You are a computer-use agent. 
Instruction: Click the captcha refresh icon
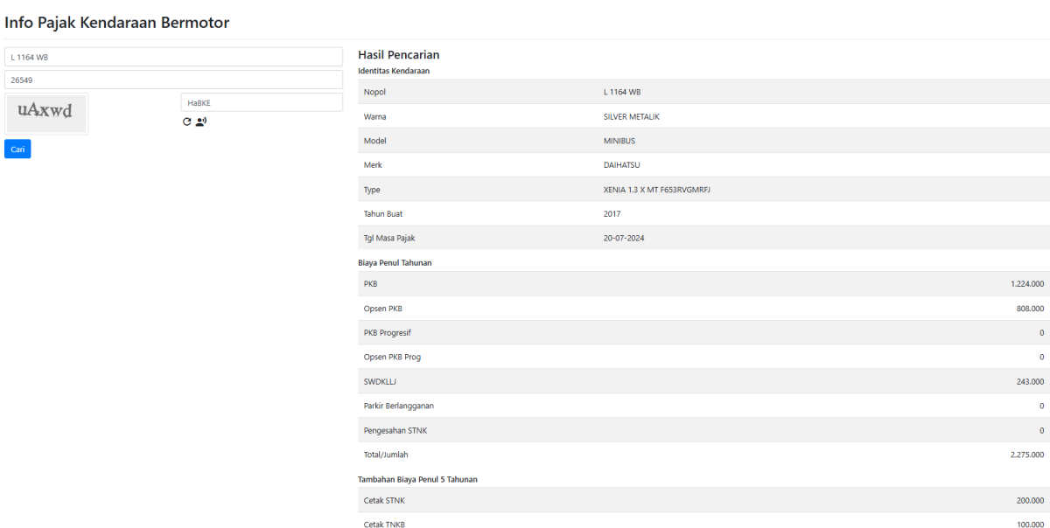click(186, 122)
